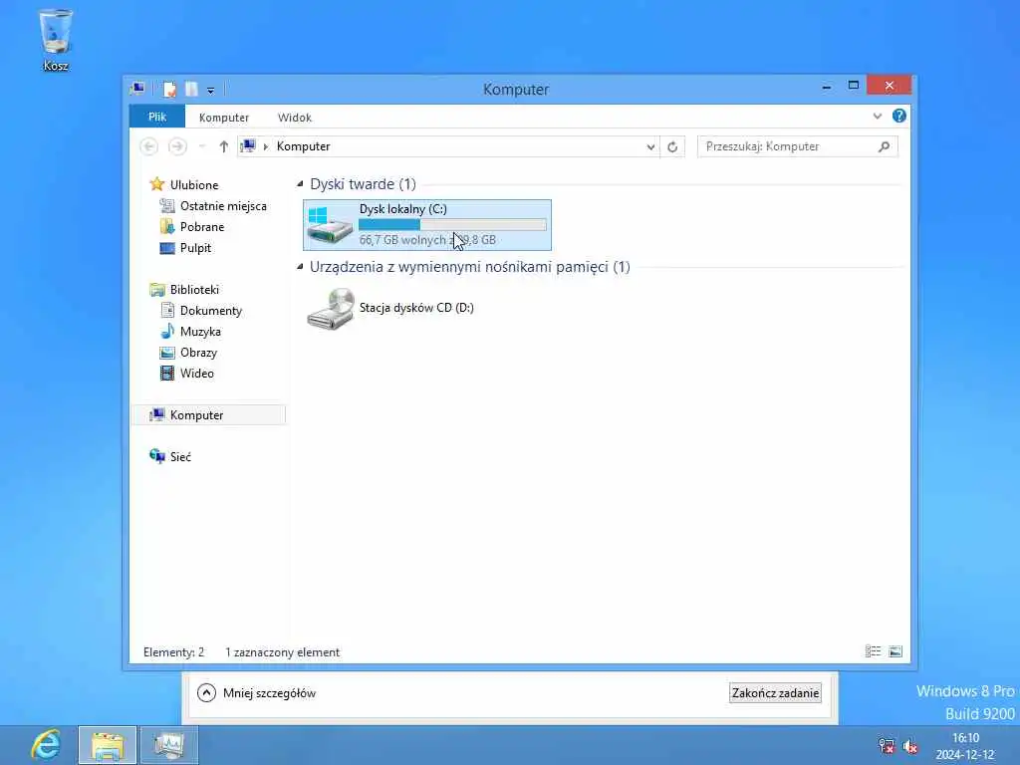Image resolution: width=1020 pixels, height=765 pixels.
Task: Select the Dysk lokalny (C:) drive icon
Action: pos(331,225)
